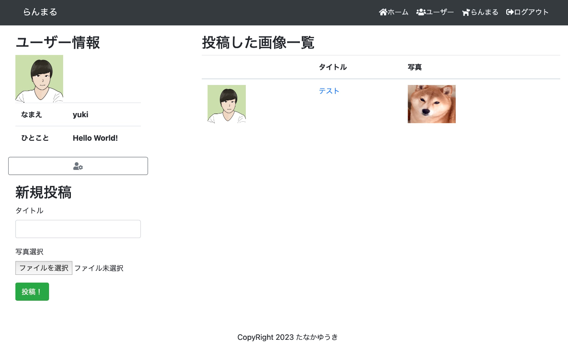
Task: Click the 写真 column header
Action: pos(415,67)
